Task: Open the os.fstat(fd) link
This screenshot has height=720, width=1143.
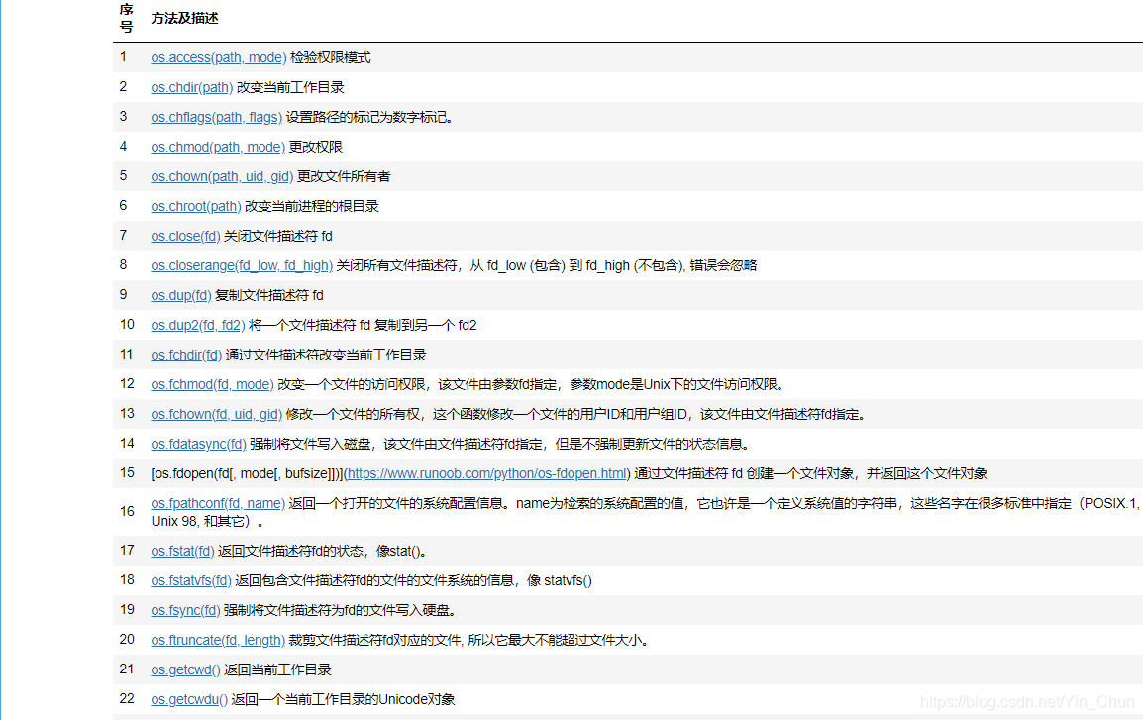Action: click(182, 551)
